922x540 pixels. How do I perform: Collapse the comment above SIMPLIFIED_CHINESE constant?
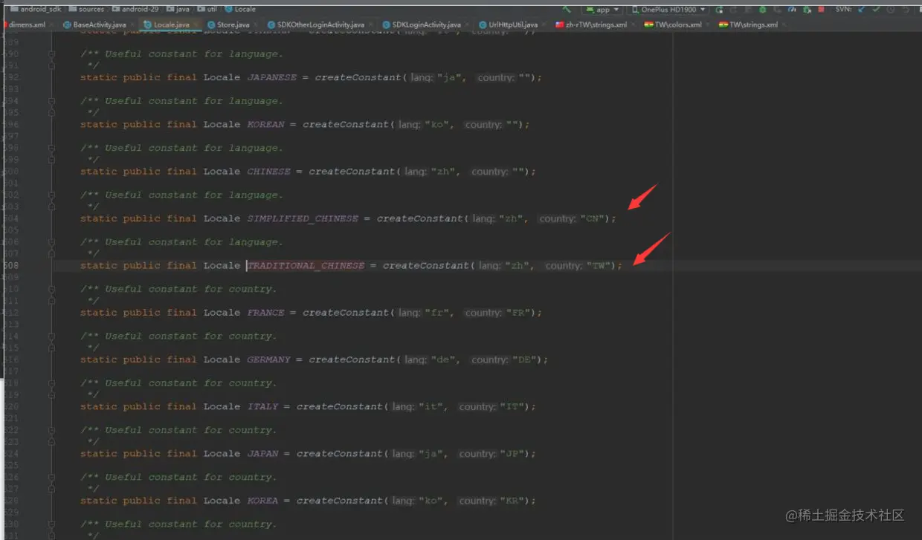[x=51, y=195]
